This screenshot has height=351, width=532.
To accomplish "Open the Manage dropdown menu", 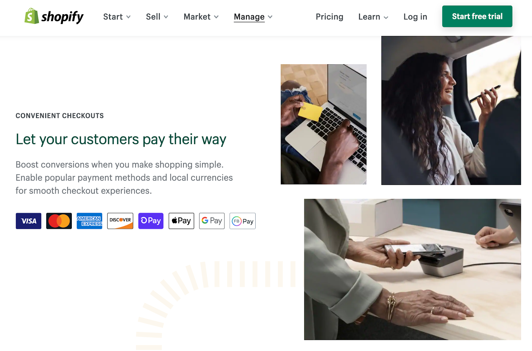I will point(253,17).
